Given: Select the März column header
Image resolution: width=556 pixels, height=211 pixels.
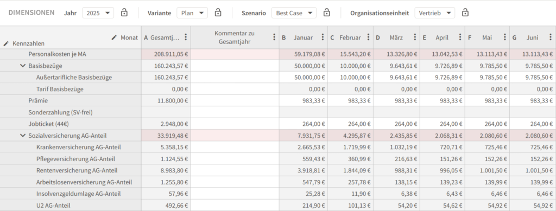Looking at the screenshot, I should tap(396, 37).
